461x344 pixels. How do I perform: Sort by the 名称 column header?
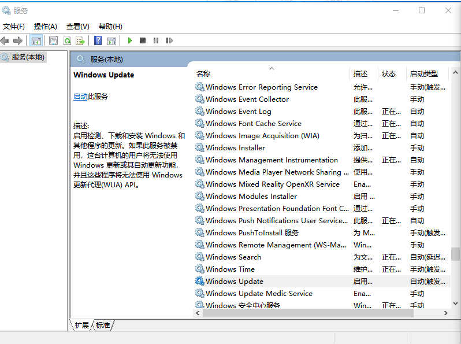[272, 73]
